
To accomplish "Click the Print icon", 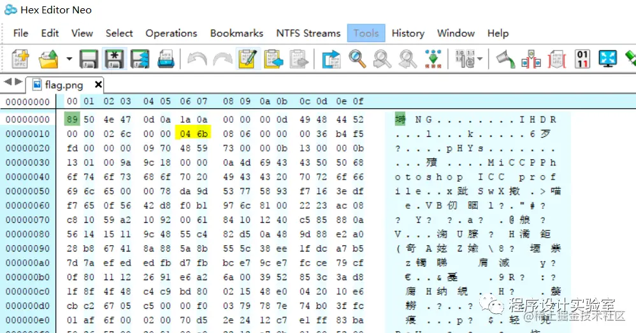I will tap(166, 59).
